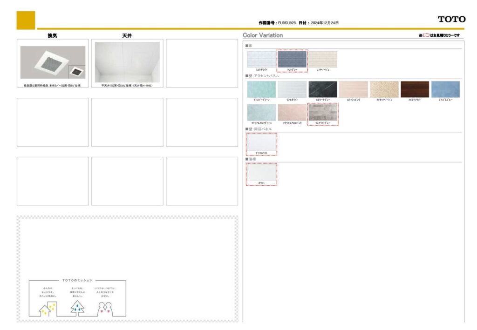Image resolution: width=477 pixels, height=330 pixels.
Task: Click the yellow square in the top-left corner
Action: pos(26,20)
